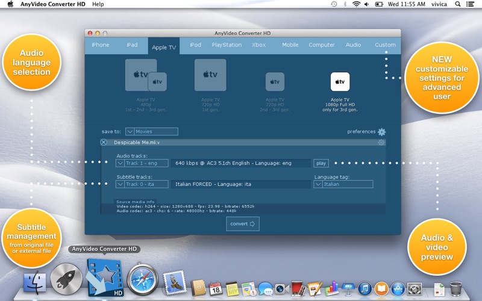
Task: Click the 'vivica' user menu
Action: [x=439, y=4]
